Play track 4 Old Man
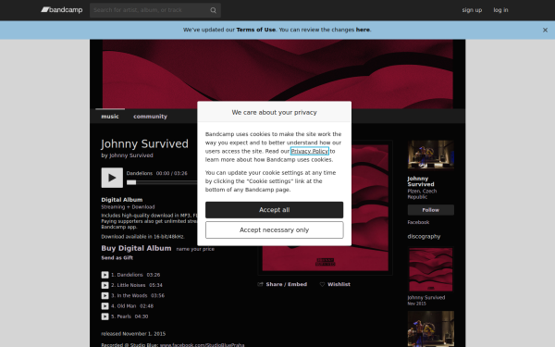This screenshot has height=347, width=555. click(105, 306)
